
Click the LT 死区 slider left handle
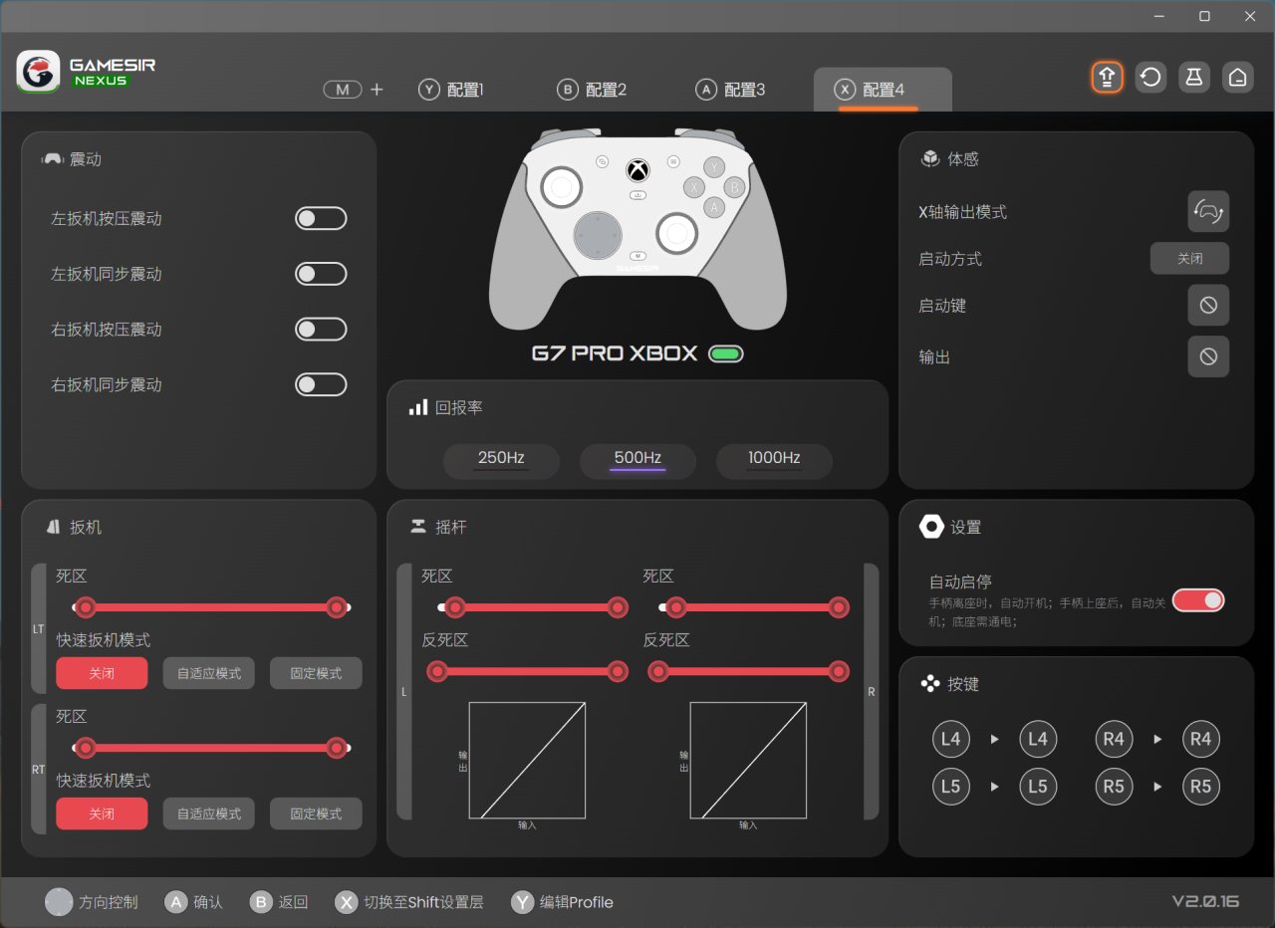pyautogui.click(x=86, y=607)
